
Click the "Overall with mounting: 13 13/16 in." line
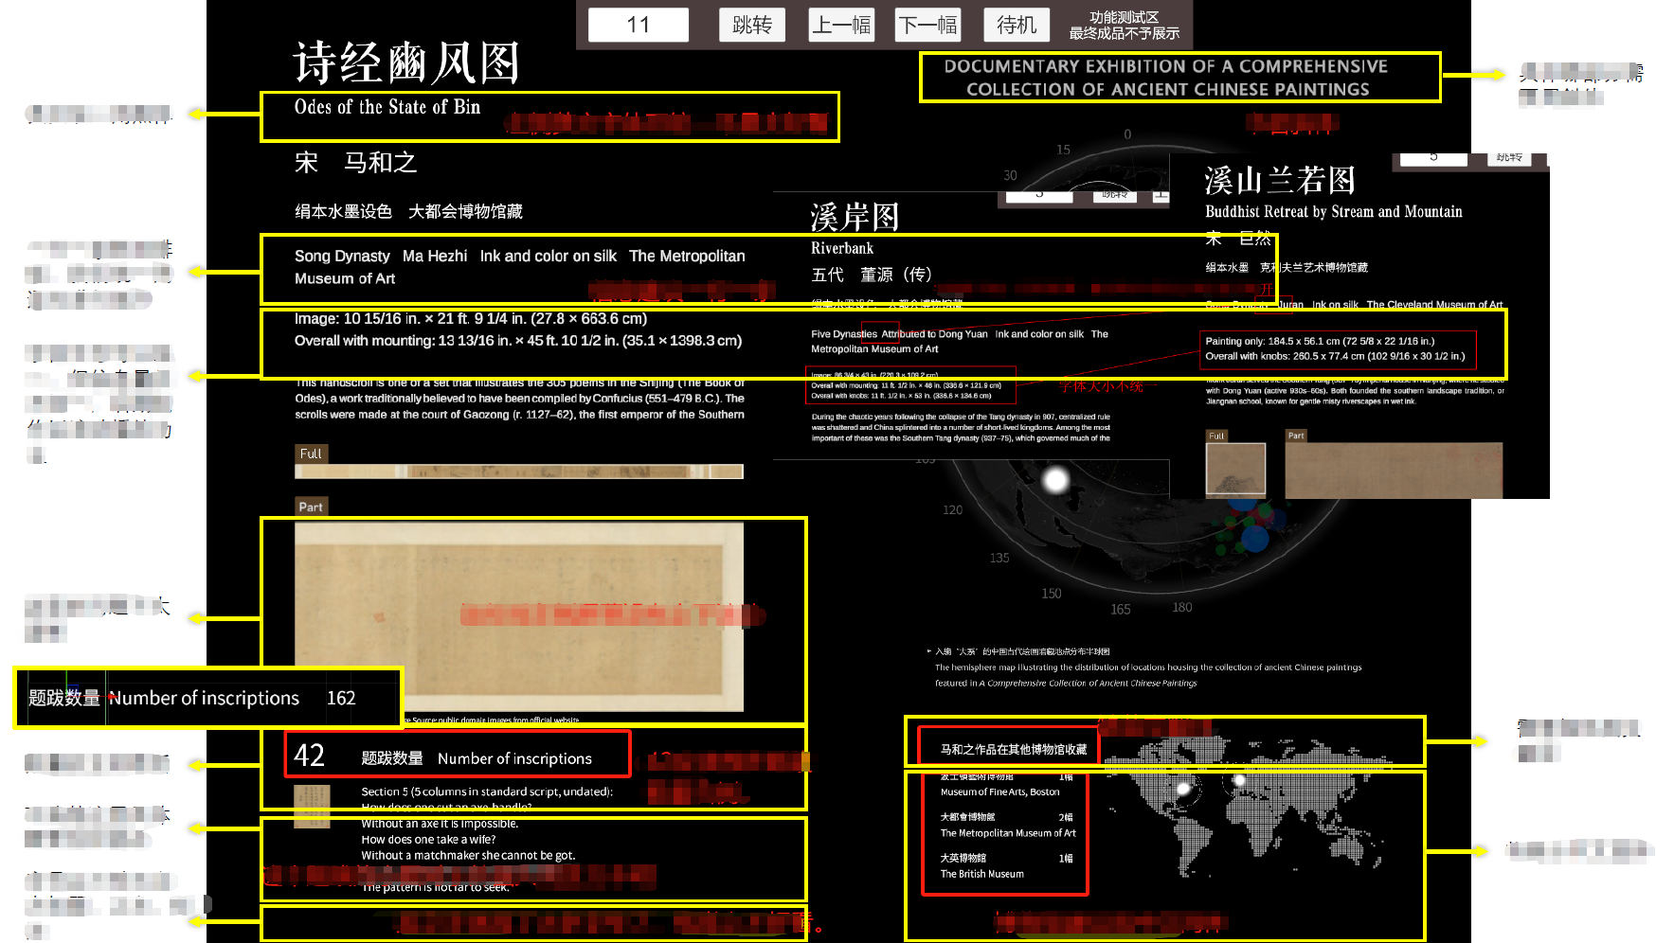[518, 341]
